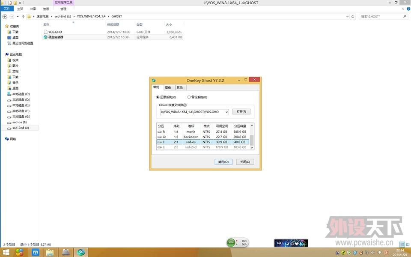Switch to the 高级 tab in OneKey Ghost

coord(168,87)
